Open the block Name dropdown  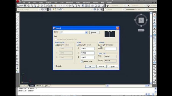(x=86, y=32)
